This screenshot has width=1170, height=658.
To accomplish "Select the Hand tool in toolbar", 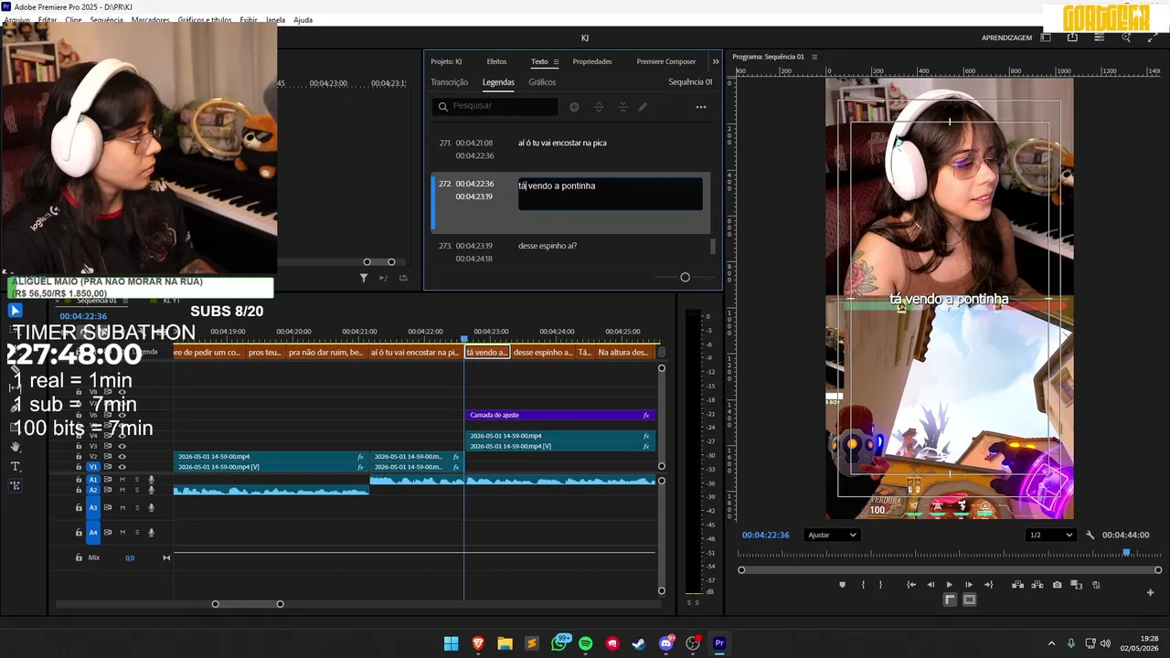I will [x=15, y=447].
